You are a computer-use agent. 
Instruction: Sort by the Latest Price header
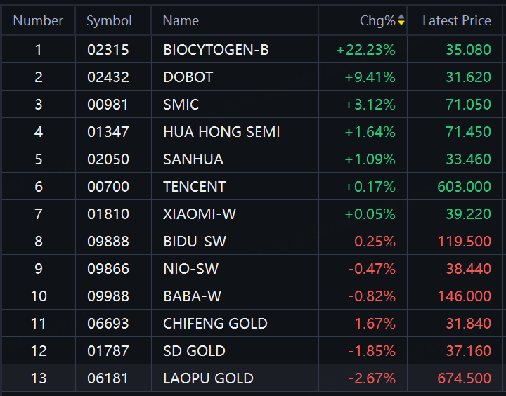tap(456, 21)
